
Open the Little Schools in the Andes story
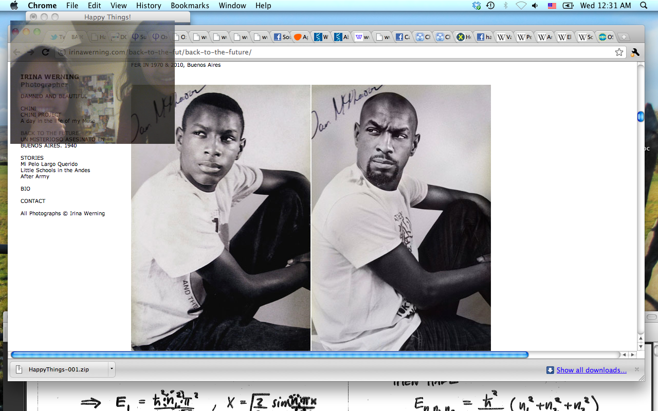(55, 170)
